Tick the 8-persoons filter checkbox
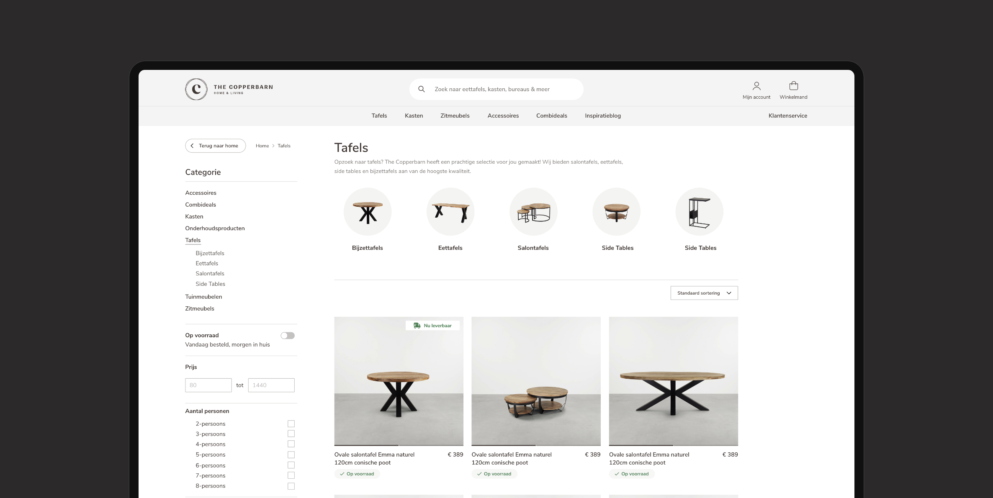The image size is (993, 498). click(x=291, y=486)
